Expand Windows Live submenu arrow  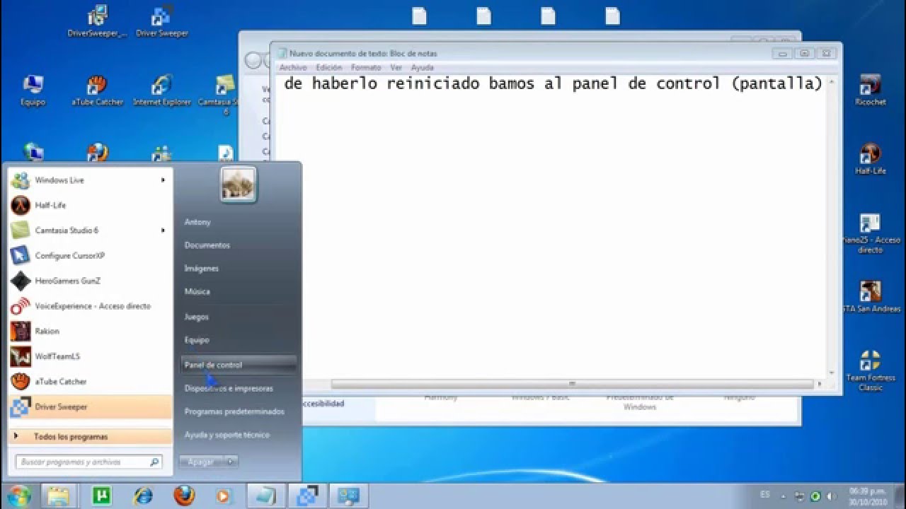pyautogui.click(x=163, y=180)
